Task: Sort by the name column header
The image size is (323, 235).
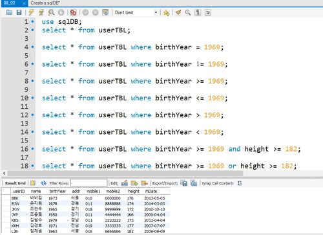Action: click(x=36, y=191)
